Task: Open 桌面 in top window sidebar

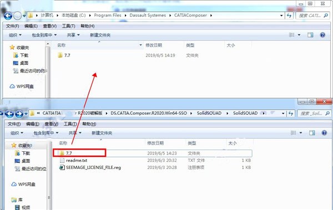Action: pyautogui.click(x=21, y=63)
